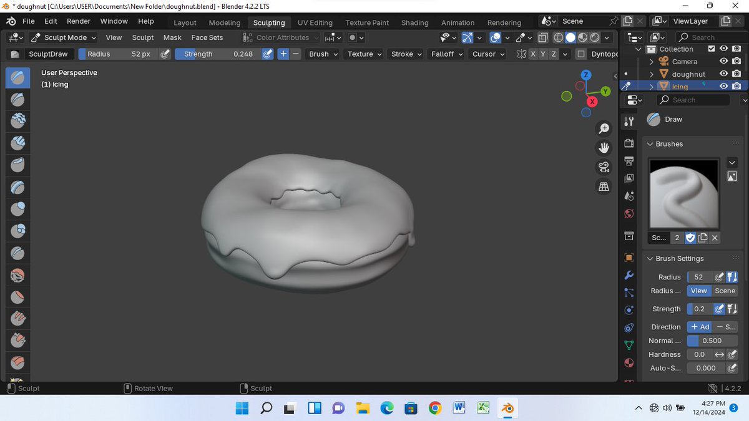The image size is (749, 421).
Task: Open the Object Data mesh tab
Action: click(629, 345)
